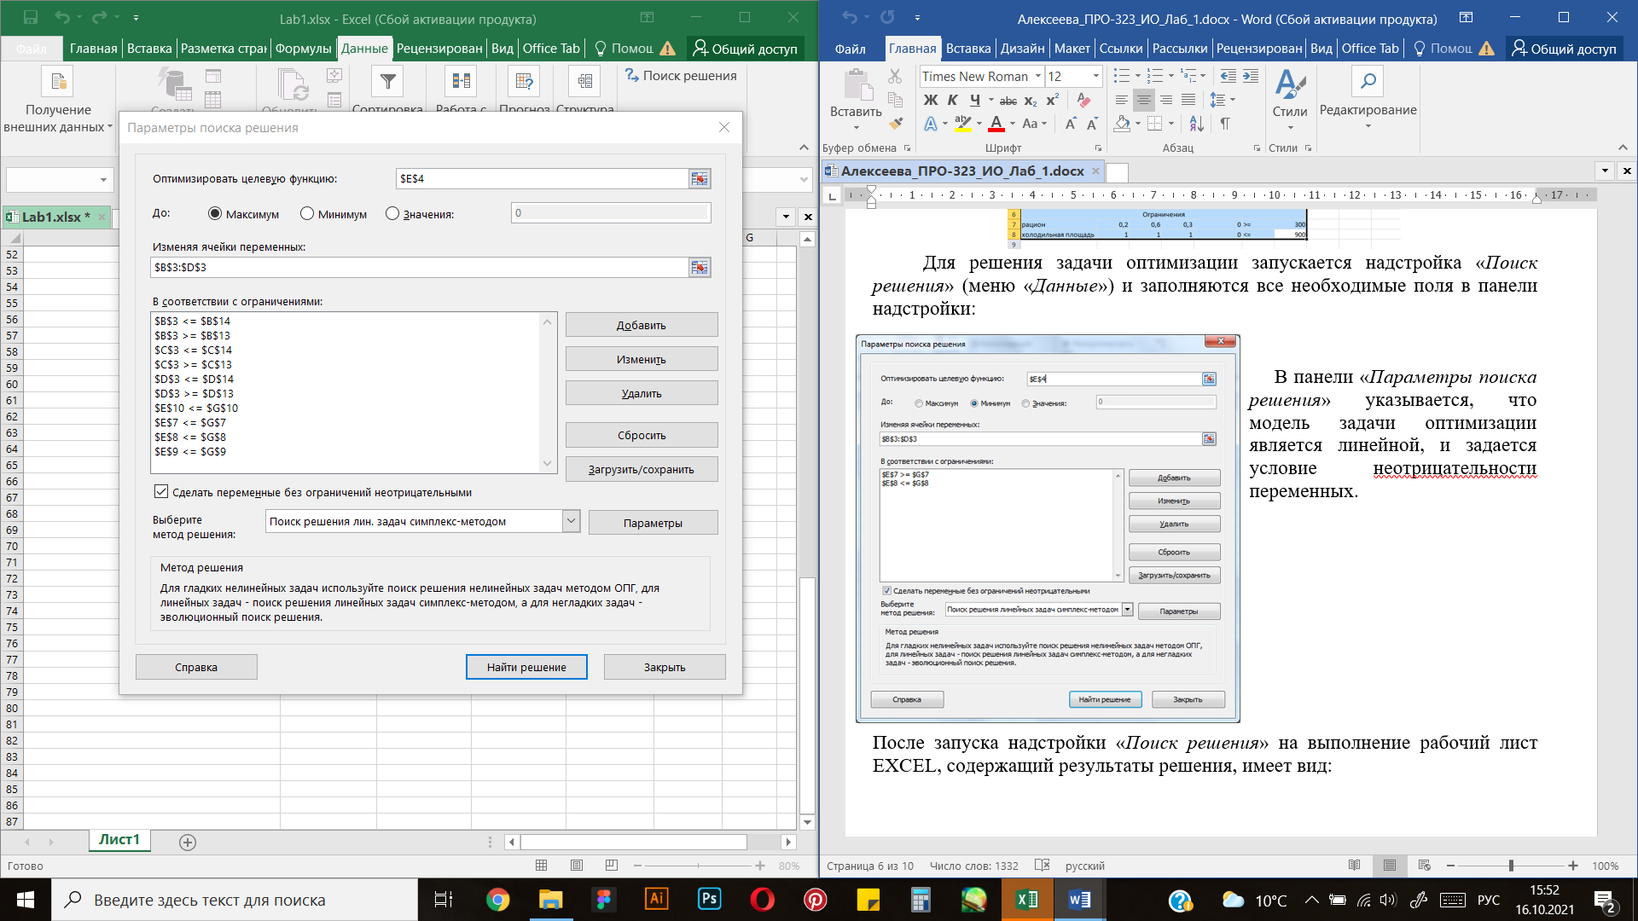Select the Значения radio button
The image size is (1638, 921).
pos(392,214)
